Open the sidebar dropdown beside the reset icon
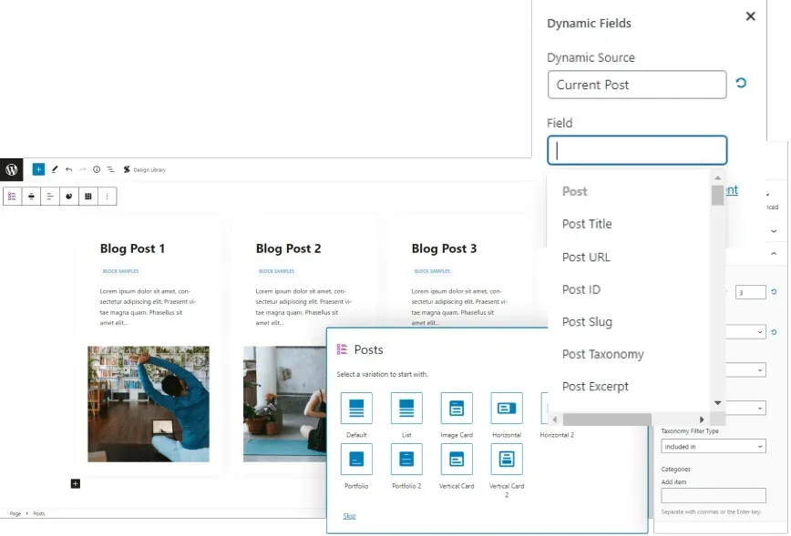 coord(745,332)
